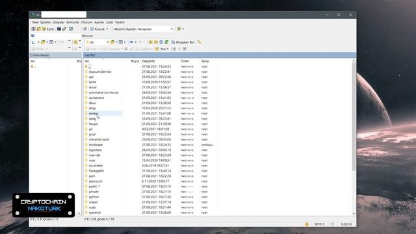Select the dbus folder
The height and width of the screenshot is (234, 416).
pyautogui.click(x=92, y=103)
